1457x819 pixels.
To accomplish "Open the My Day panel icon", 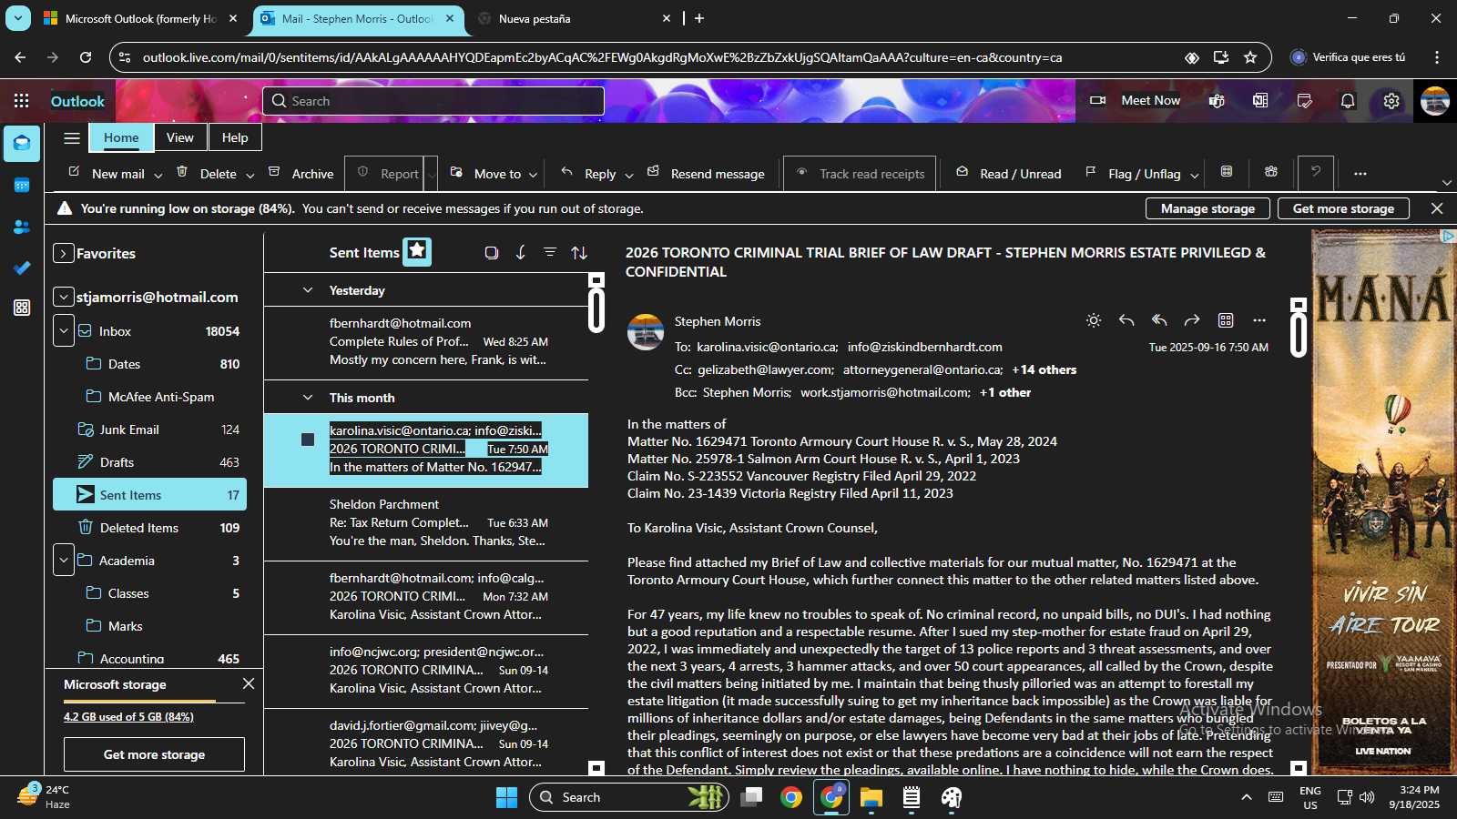I will click(1304, 101).
